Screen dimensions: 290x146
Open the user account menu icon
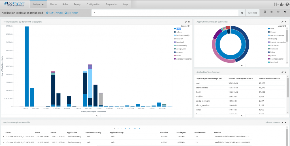[x=282, y=4]
